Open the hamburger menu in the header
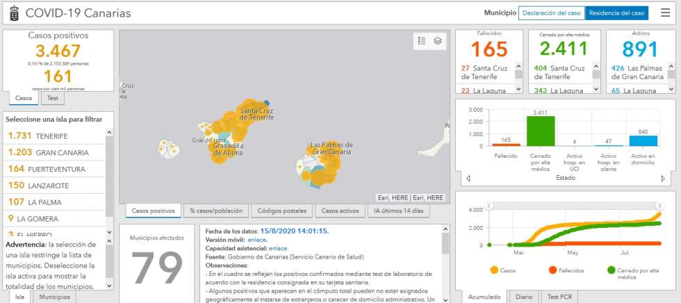This screenshot has height=303, width=681. tap(665, 13)
